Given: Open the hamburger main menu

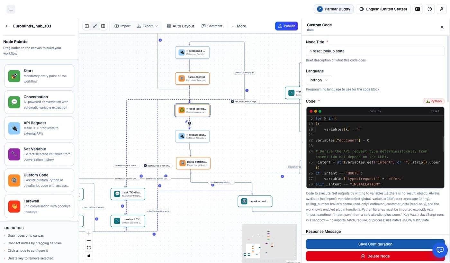Looking at the screenshot, I should click(x=11, y=9).
